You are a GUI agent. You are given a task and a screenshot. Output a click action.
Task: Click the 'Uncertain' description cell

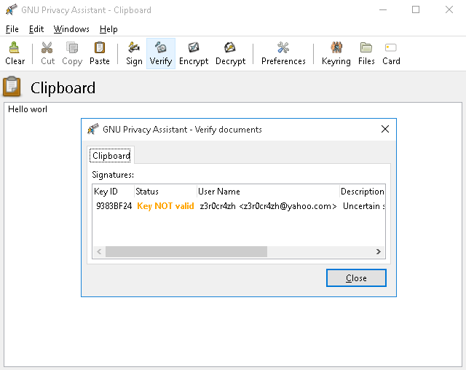coord(363,206)
